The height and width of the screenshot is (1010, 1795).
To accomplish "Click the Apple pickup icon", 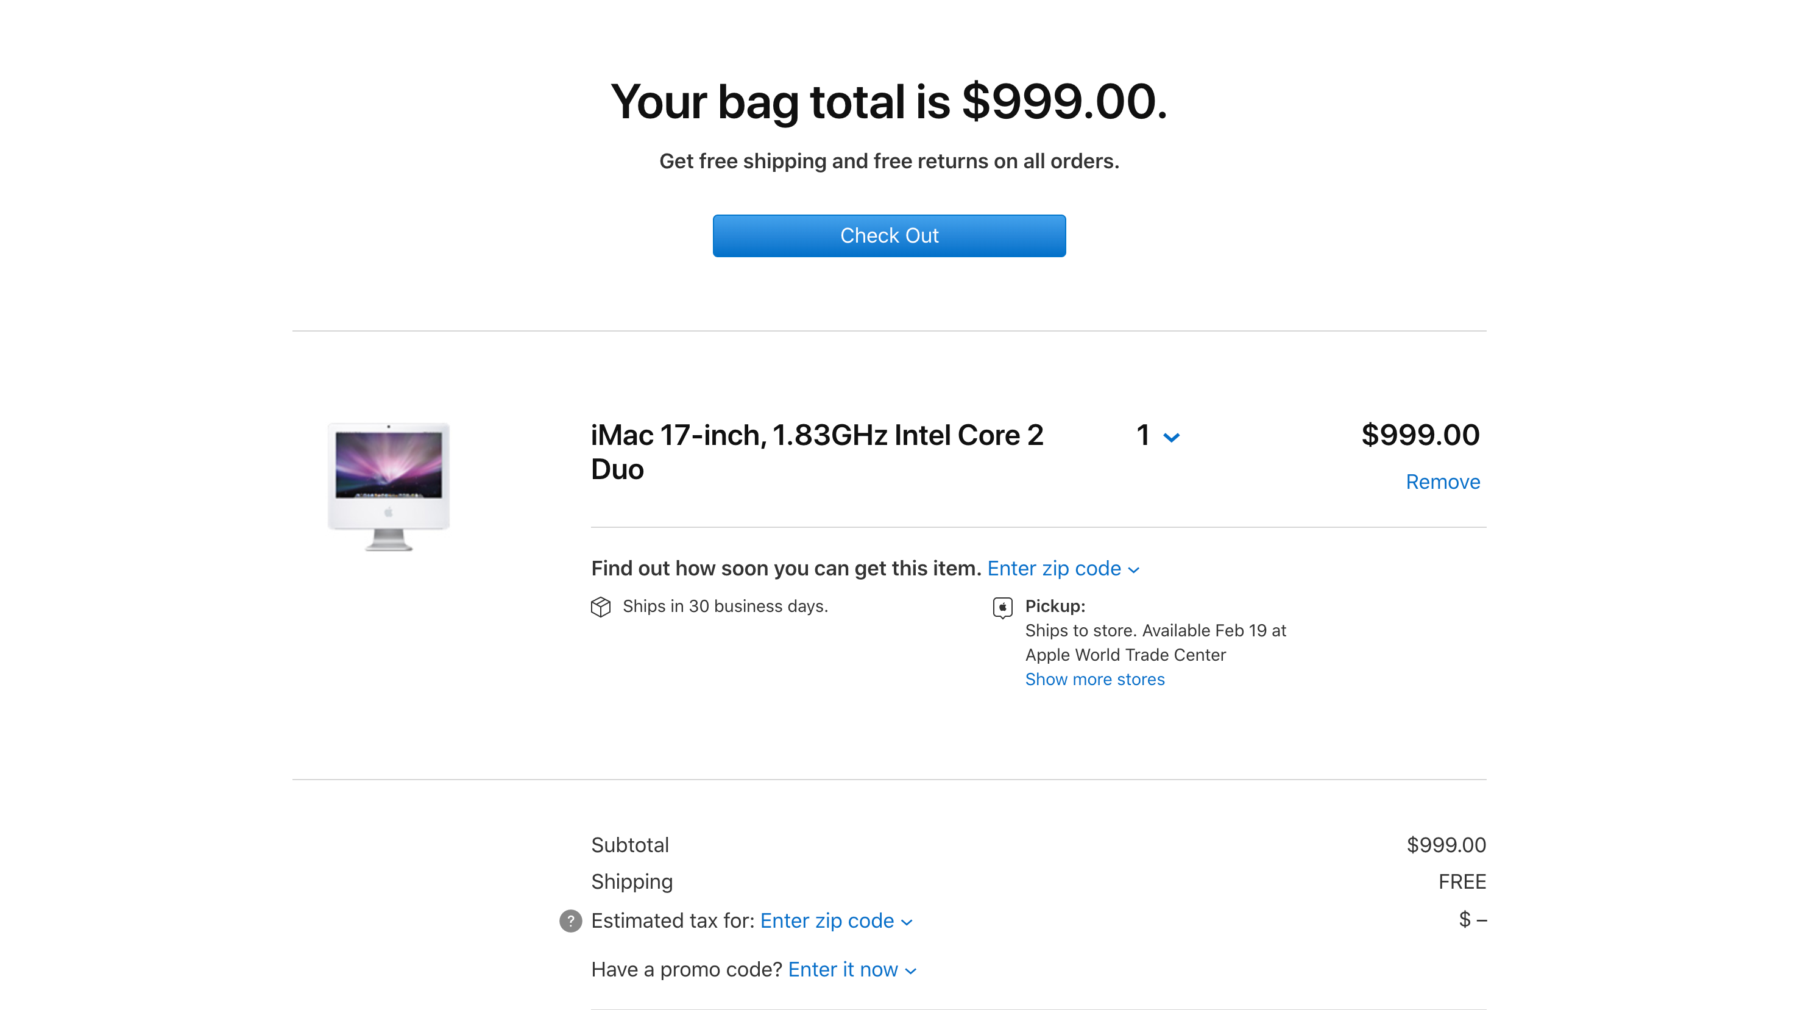I will 1002,607.
